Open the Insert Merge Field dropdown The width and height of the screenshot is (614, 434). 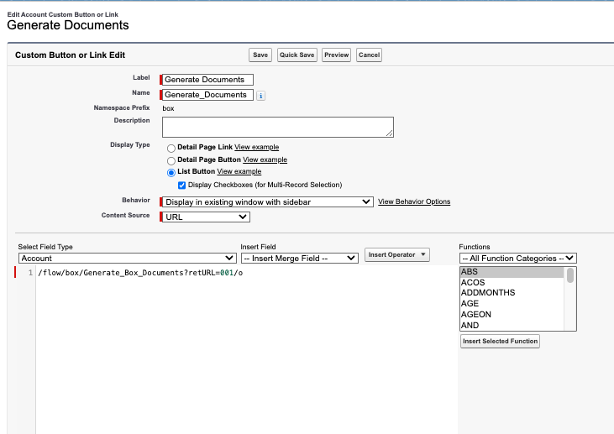pyautogui.click(x=298, y=259)
